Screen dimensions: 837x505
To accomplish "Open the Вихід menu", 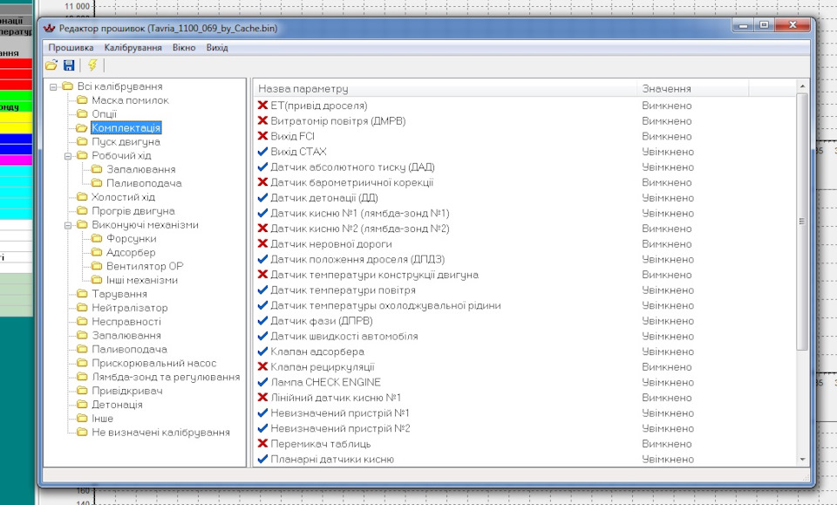I will point(217,47).
